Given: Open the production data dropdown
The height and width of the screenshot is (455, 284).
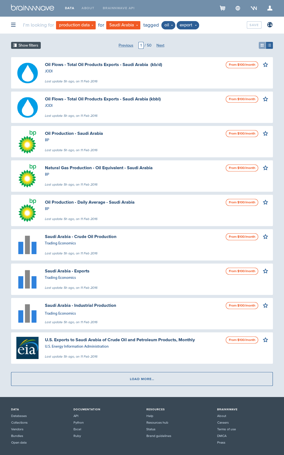Looking at the screenshot, I should point(76,25).
